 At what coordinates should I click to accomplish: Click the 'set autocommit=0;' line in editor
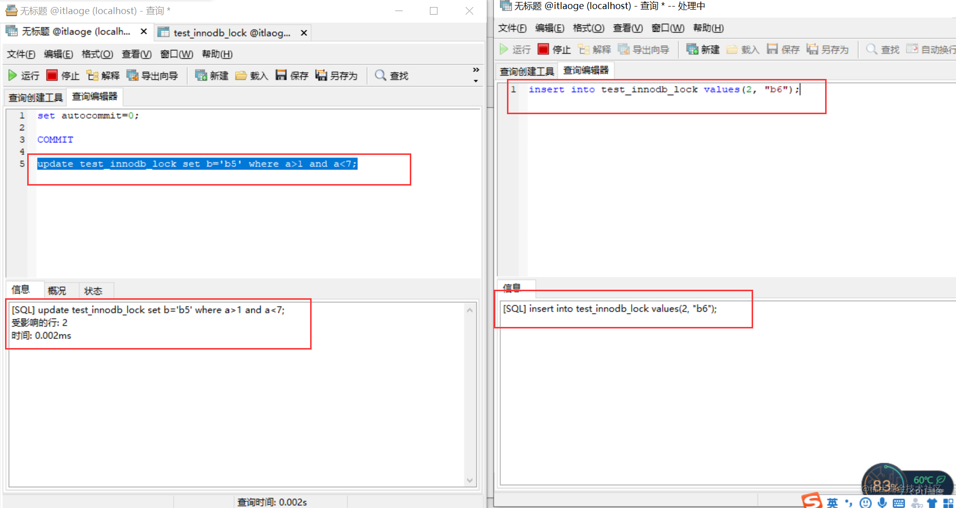click(x=88, y=116)
